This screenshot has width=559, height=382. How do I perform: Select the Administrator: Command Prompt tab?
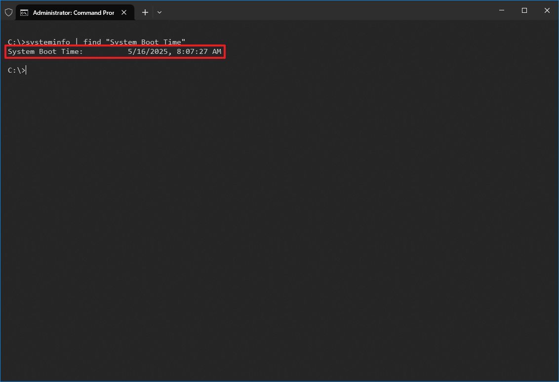point(74,12)
